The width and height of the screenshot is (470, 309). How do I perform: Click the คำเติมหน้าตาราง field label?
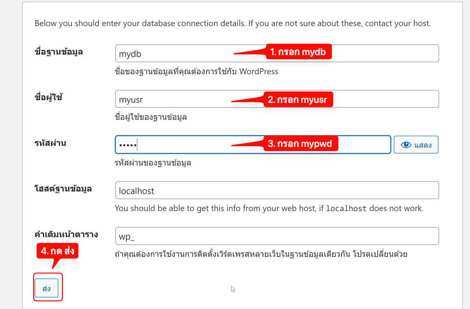pos(66,234)
